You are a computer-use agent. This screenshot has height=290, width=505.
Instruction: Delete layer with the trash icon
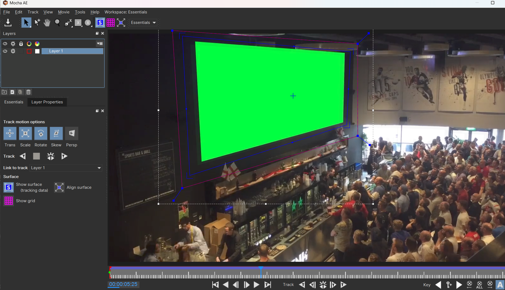pos(28,92)
